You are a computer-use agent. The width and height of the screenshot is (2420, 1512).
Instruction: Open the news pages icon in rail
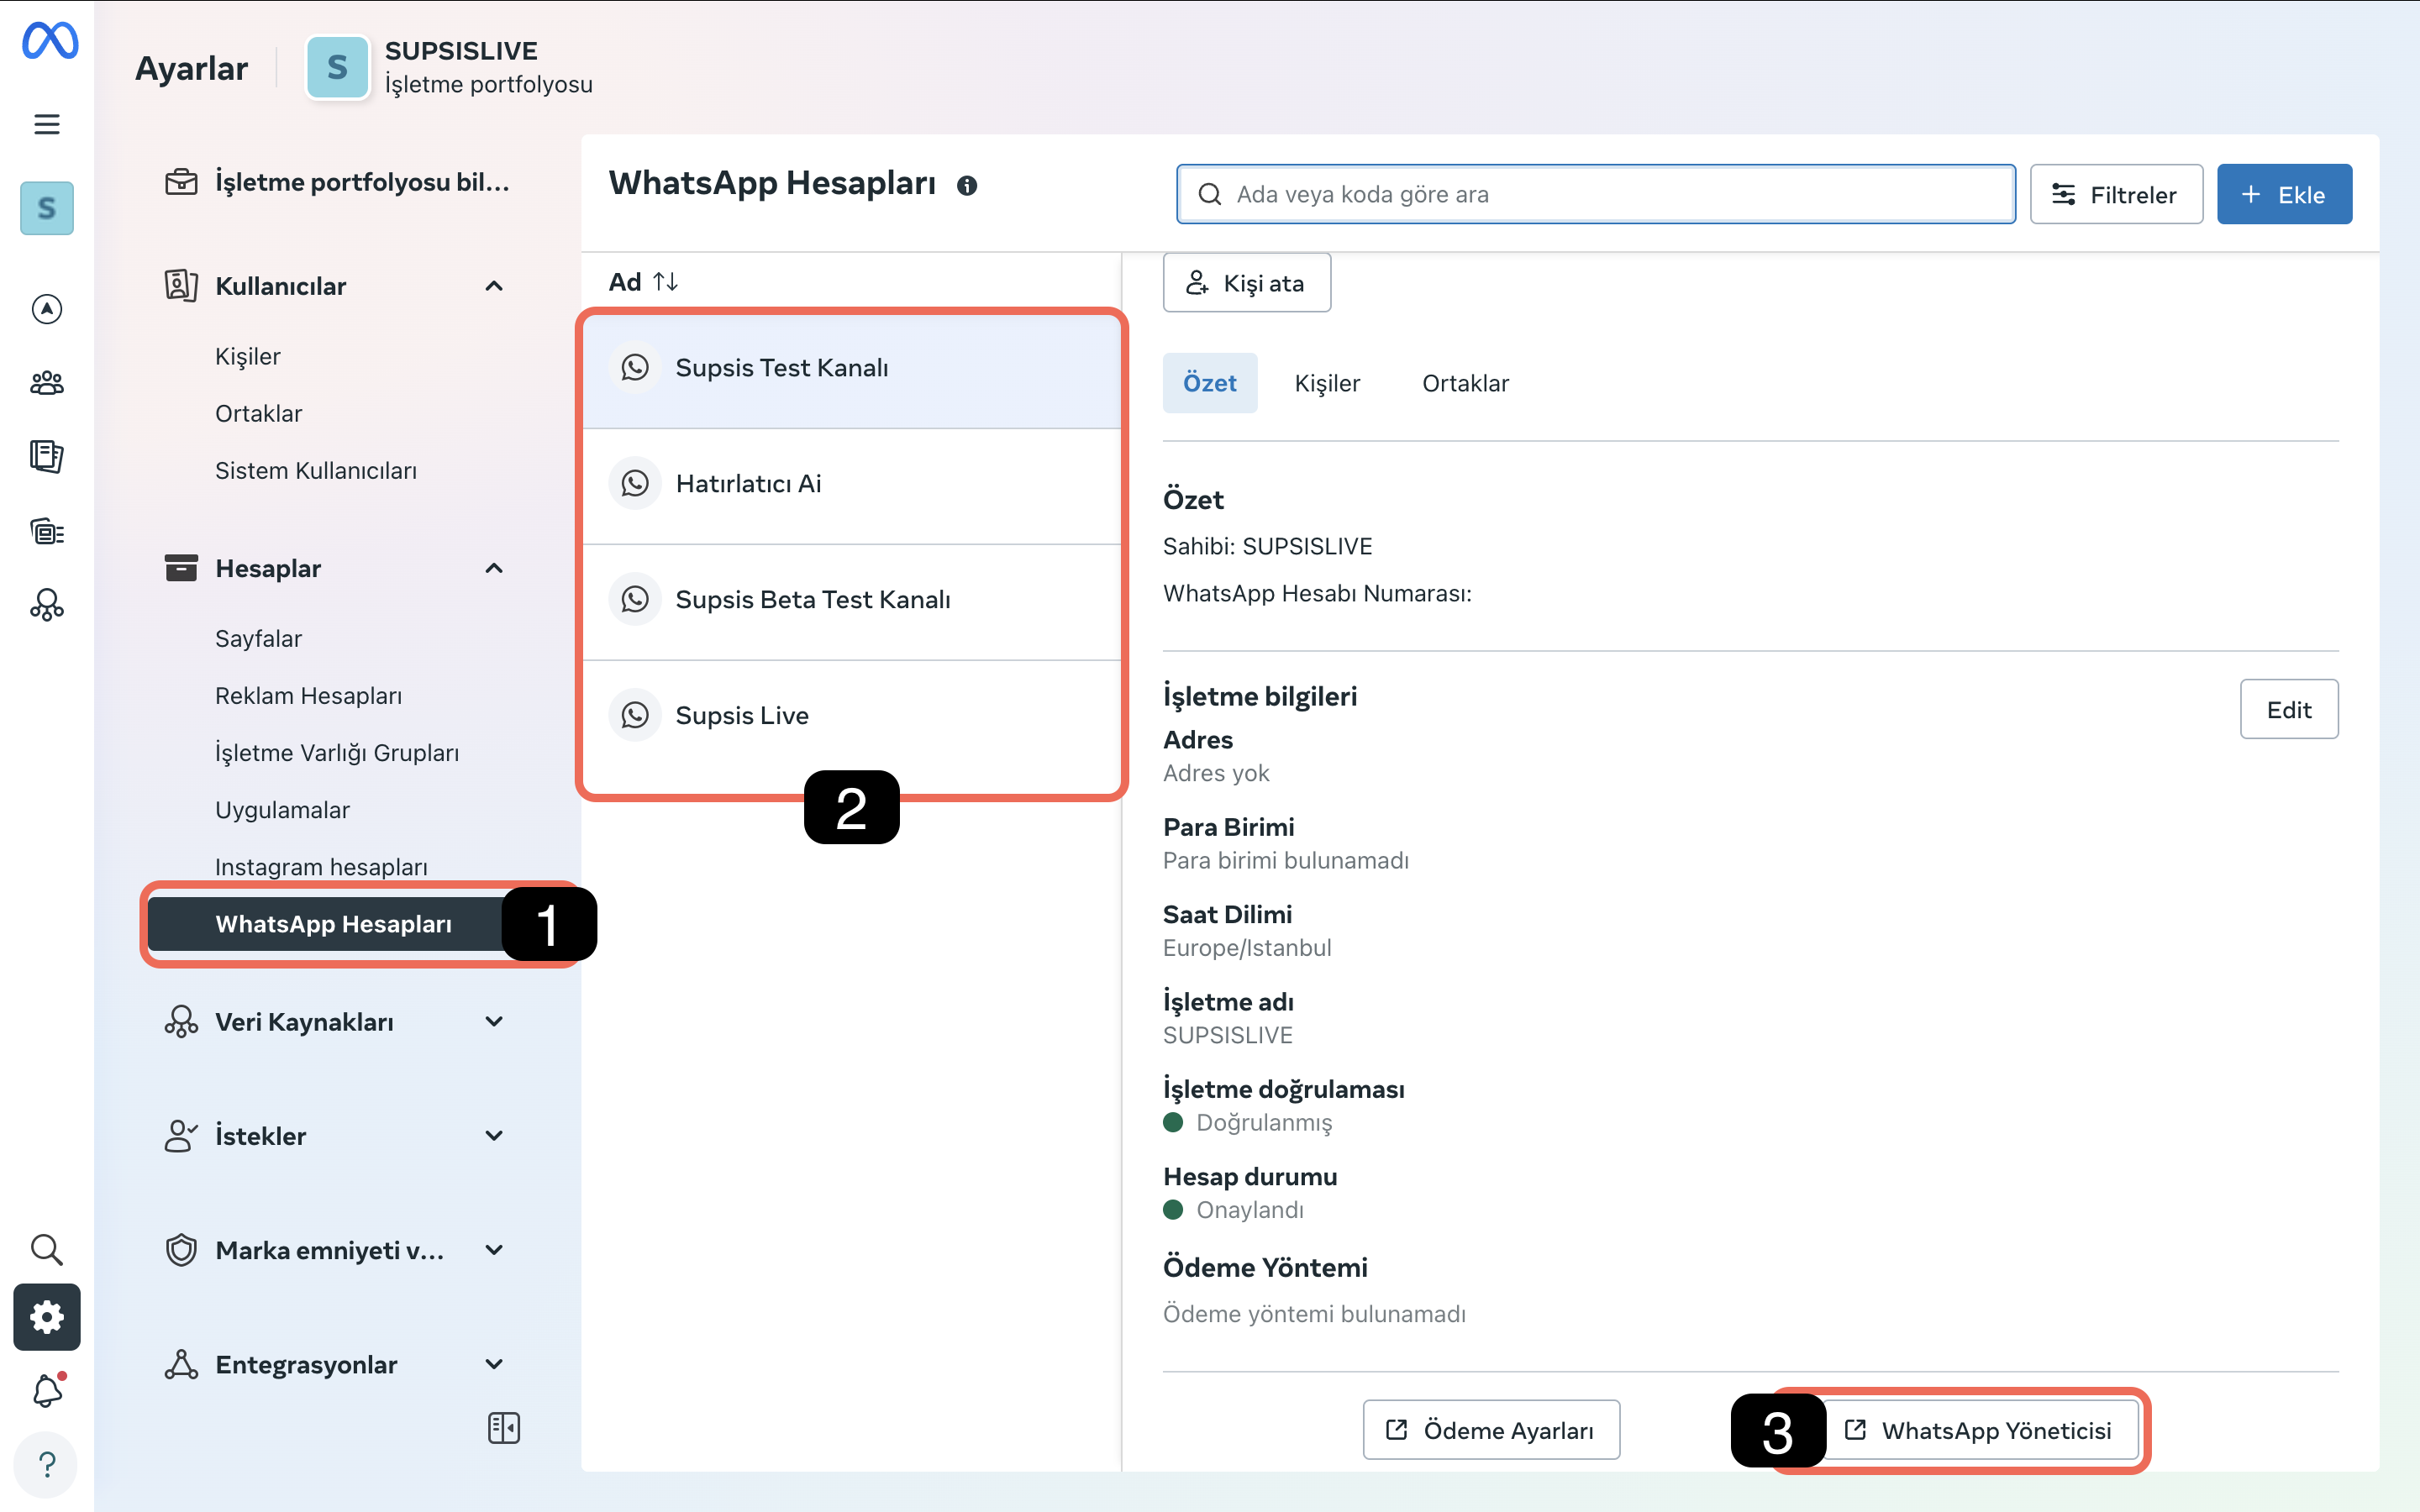[47, 457]
